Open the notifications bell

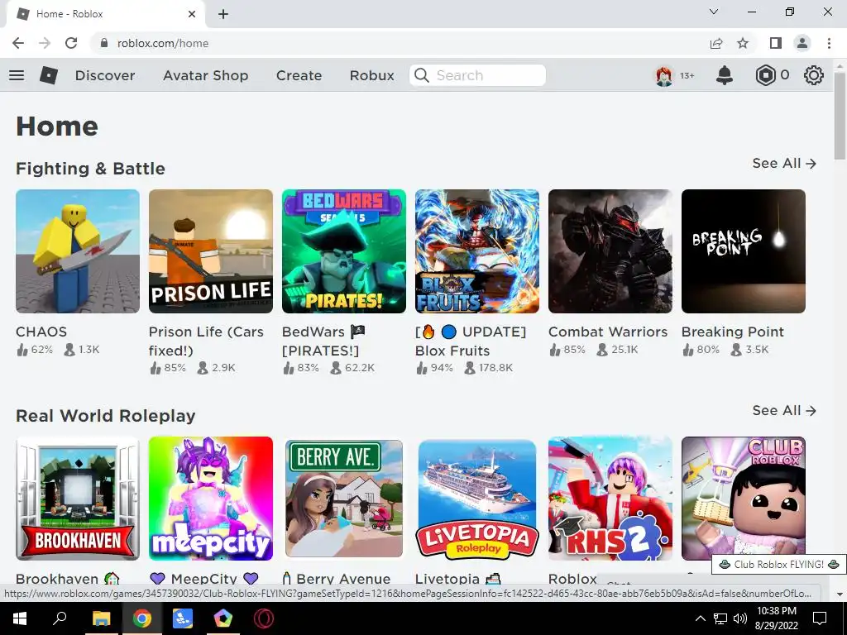725,75
